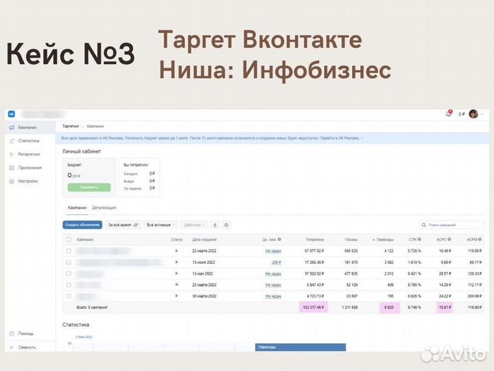Click the Помощь question-mark icon

pyautogui.click(x=12, y=333)
